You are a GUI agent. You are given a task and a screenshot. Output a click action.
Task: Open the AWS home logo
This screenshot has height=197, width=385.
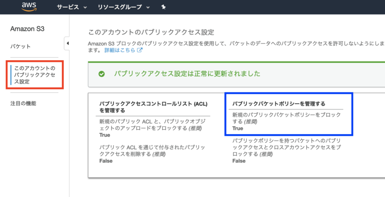(29, 7)
